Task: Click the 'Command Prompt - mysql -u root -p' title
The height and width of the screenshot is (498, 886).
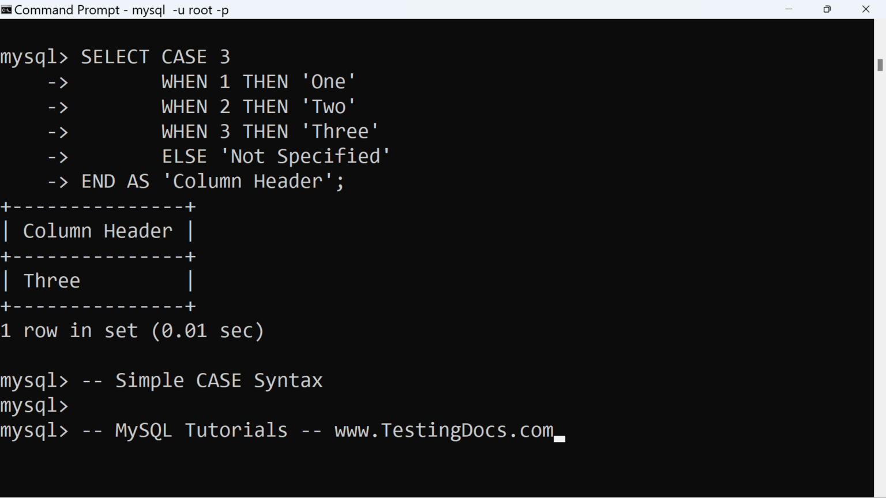Action: pyautogui.click(x=115, y=9)
